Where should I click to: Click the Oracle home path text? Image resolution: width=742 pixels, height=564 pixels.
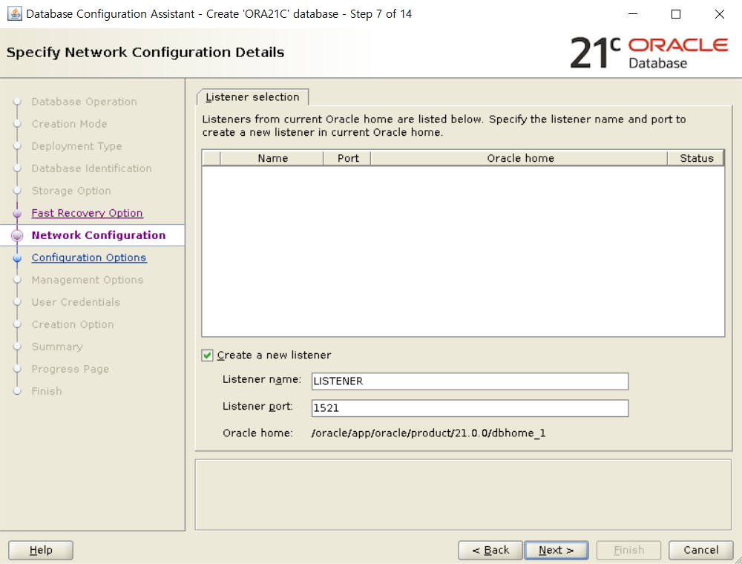point(428,433)
